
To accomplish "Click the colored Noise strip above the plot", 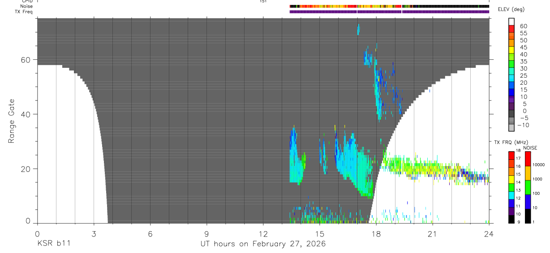I will tap(389, 6).
